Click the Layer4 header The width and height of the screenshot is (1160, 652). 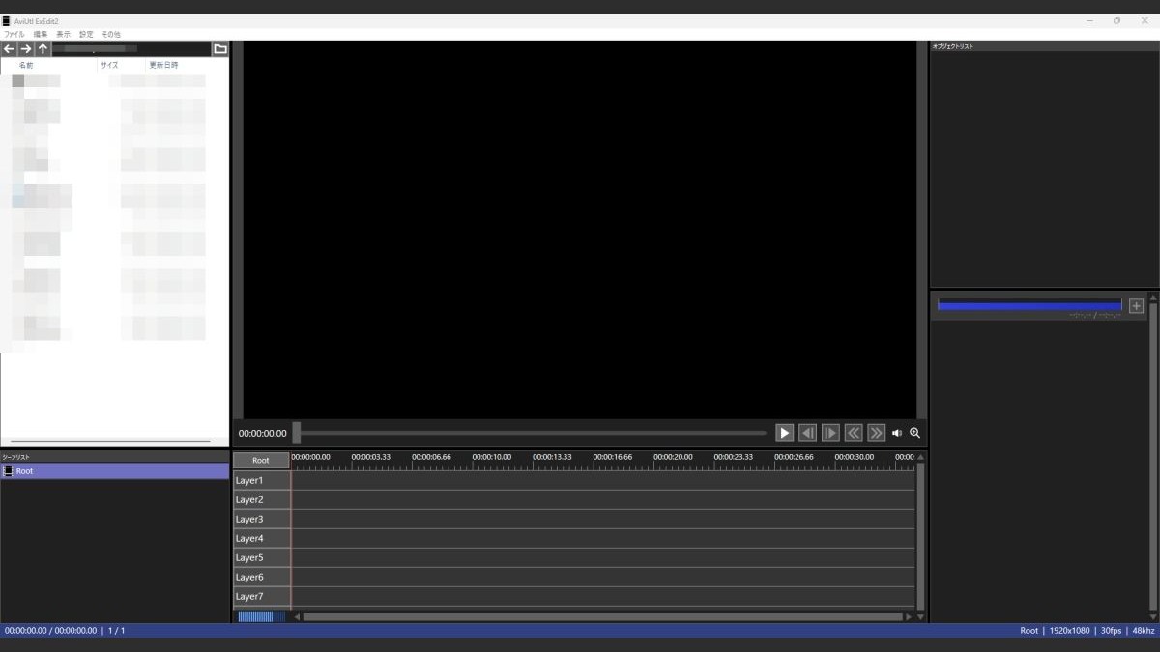[x=262, y=538]
